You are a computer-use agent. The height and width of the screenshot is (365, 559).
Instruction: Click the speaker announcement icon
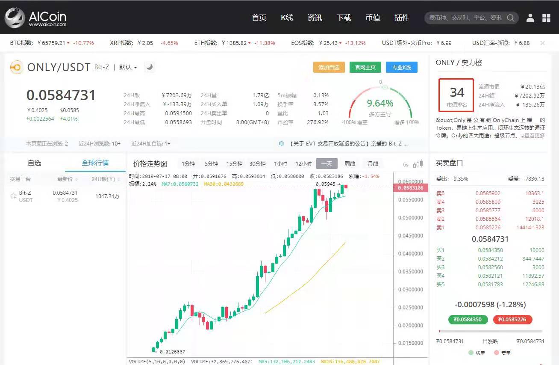(281, 144)
